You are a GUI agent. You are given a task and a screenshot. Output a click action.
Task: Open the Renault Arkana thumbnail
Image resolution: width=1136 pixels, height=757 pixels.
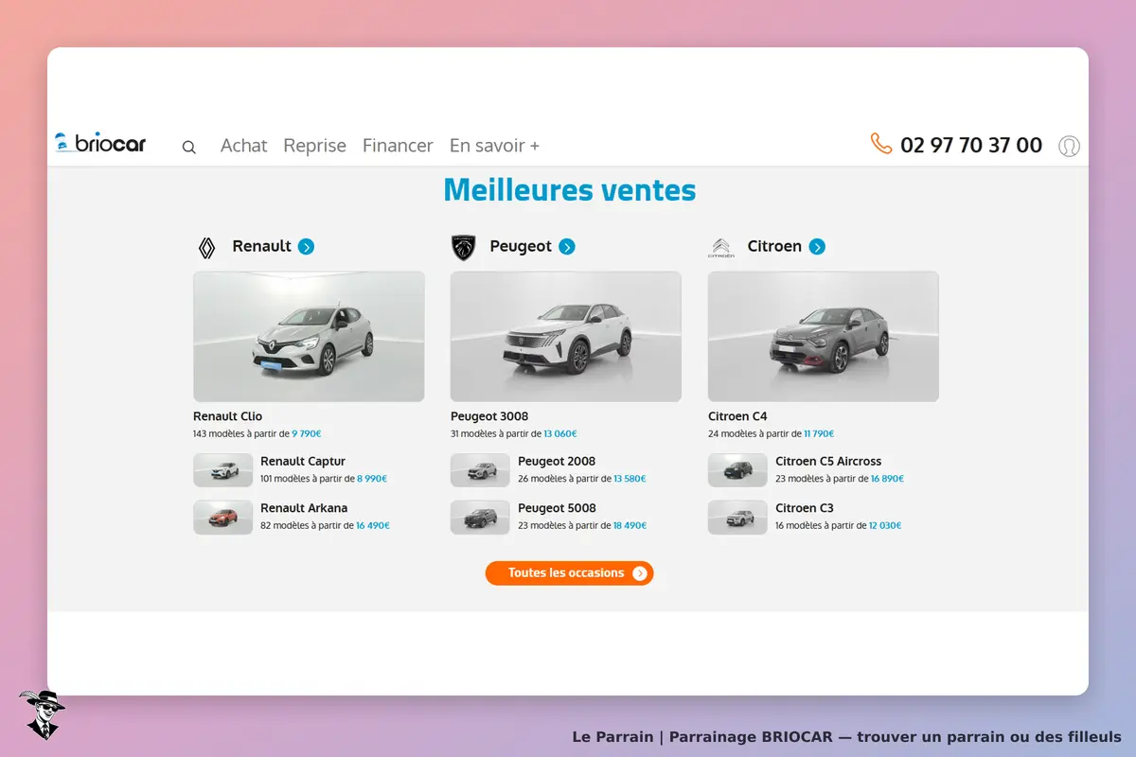223,518
